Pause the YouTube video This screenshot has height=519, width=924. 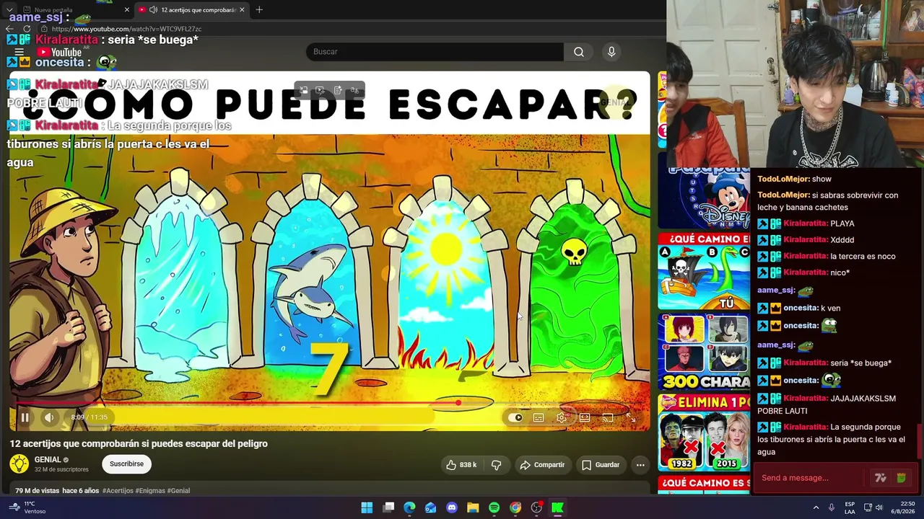click(x=25, y=417)
